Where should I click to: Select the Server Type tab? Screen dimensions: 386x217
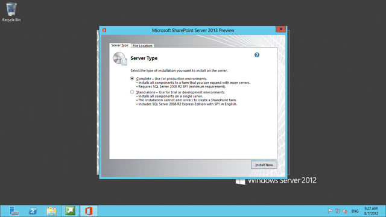pyautogui.click(x=119, y=45)
